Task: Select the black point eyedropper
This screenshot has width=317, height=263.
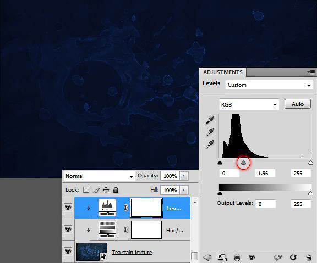Action: (x=210, y=120)
